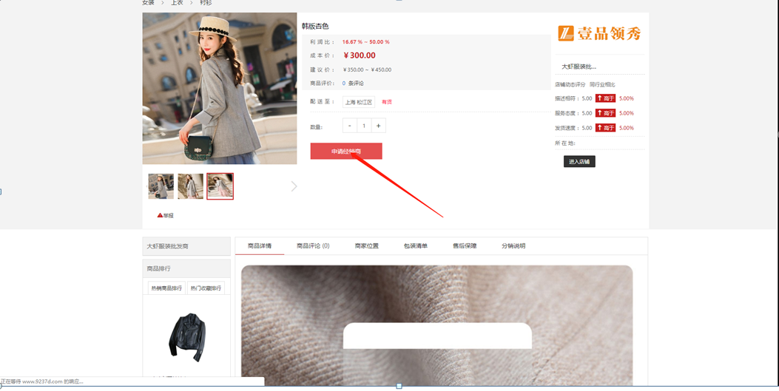This screenshot has height=391, width=779.
Task: Focus the quantity input showing 1
Action: 364,126
